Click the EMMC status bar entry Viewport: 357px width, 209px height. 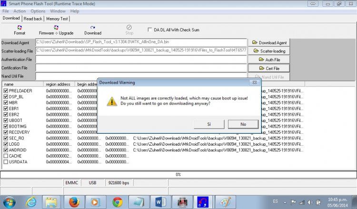(72, 183)
